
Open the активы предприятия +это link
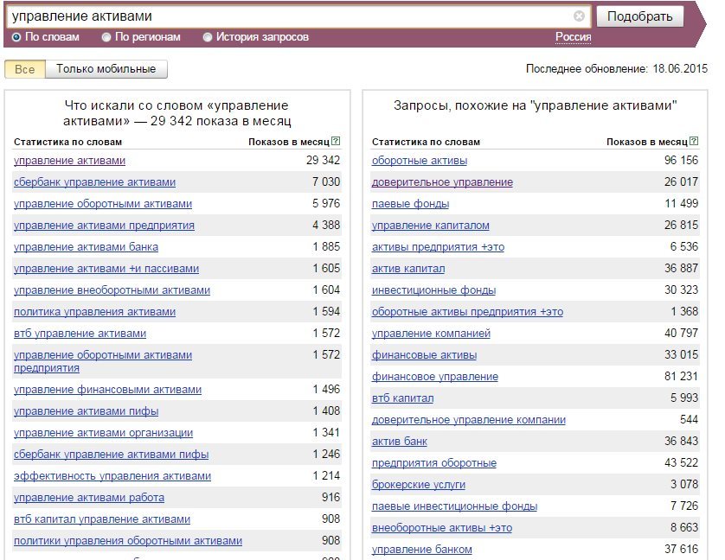[x=438, y=247]
